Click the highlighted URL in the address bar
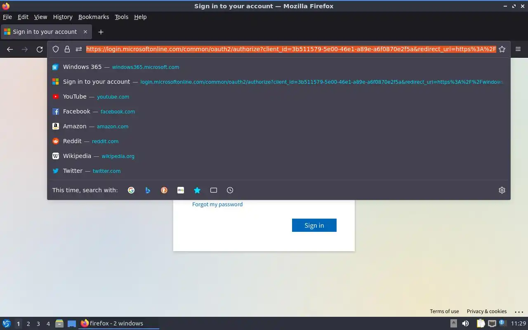The height and width of the screenshot is (330, 528). [x=291, y=49]
